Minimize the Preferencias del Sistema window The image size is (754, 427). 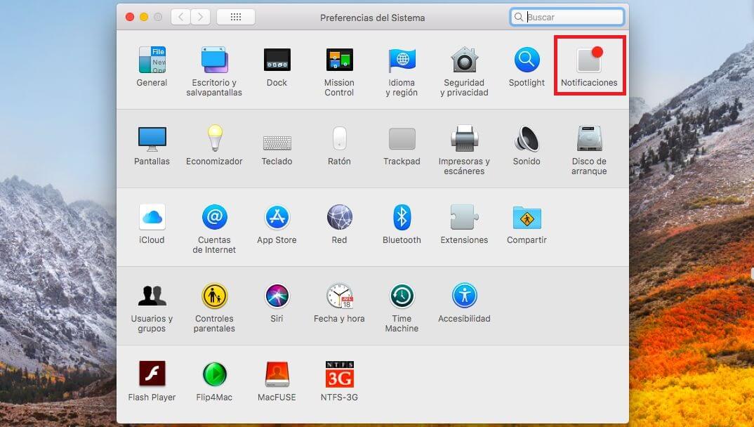coord(144,18)
